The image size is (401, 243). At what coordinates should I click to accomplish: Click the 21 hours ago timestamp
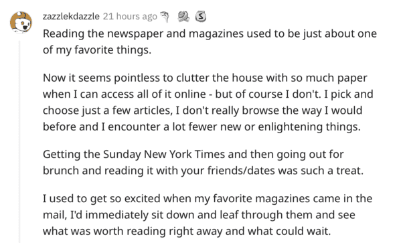[x=130, y=16]
